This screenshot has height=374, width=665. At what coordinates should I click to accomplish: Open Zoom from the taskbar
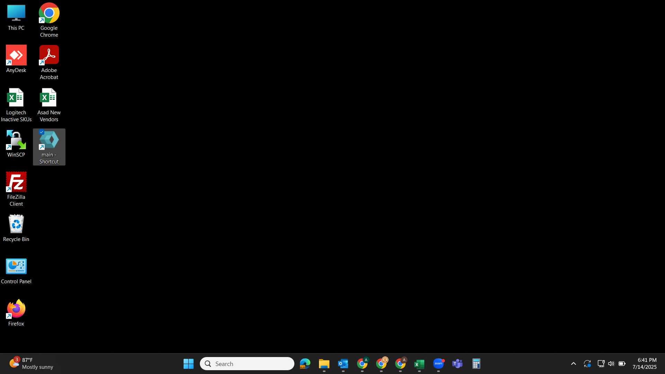click(x=438, y=364)
